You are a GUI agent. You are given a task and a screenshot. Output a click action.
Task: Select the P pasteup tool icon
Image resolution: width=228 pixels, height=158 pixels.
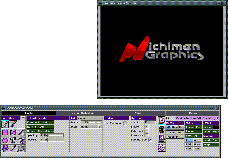click(5, 148)
